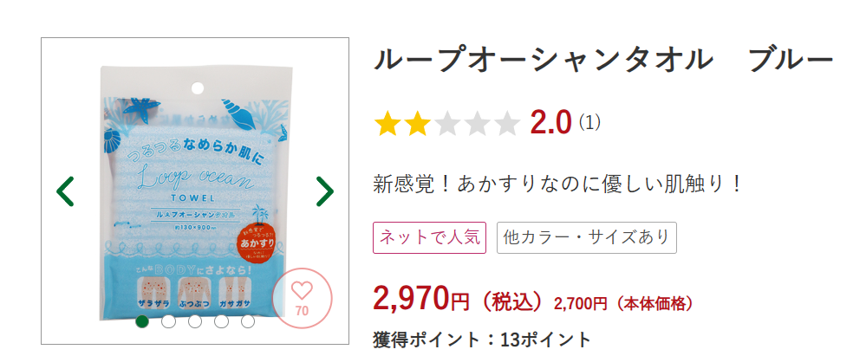Image resolution: width=853 pixels, height=356 pixels.
Task: Click the first yellow rating star
Action: coord(387,123)
